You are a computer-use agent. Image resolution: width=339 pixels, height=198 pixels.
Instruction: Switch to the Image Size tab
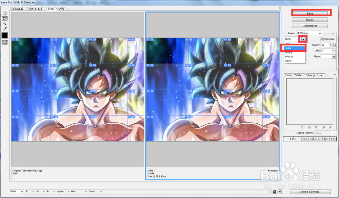pyautogui.click(x=315, y=75)
